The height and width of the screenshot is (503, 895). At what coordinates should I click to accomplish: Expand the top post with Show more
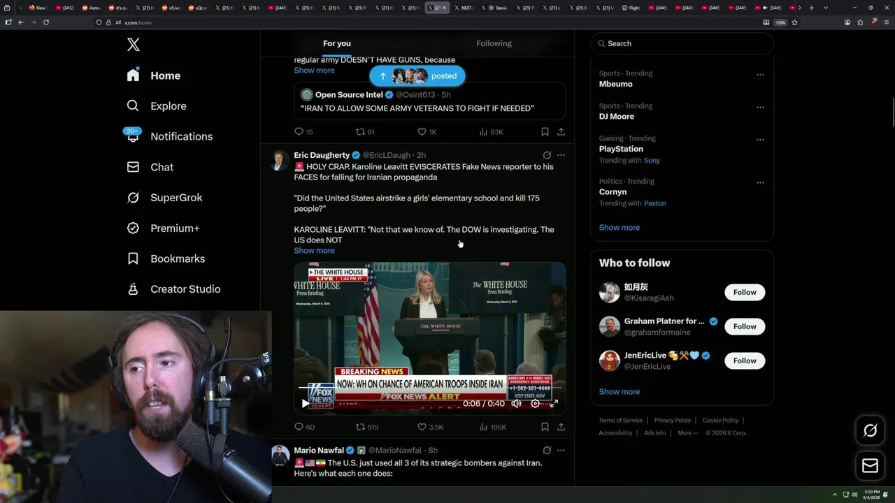coord(314,71)
